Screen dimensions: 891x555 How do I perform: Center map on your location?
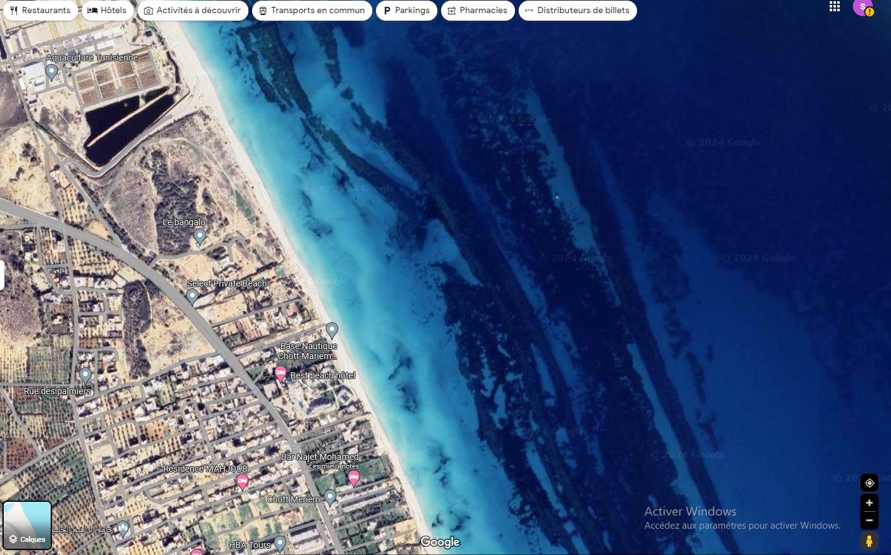pyautogui.click(x=869, y=483)
